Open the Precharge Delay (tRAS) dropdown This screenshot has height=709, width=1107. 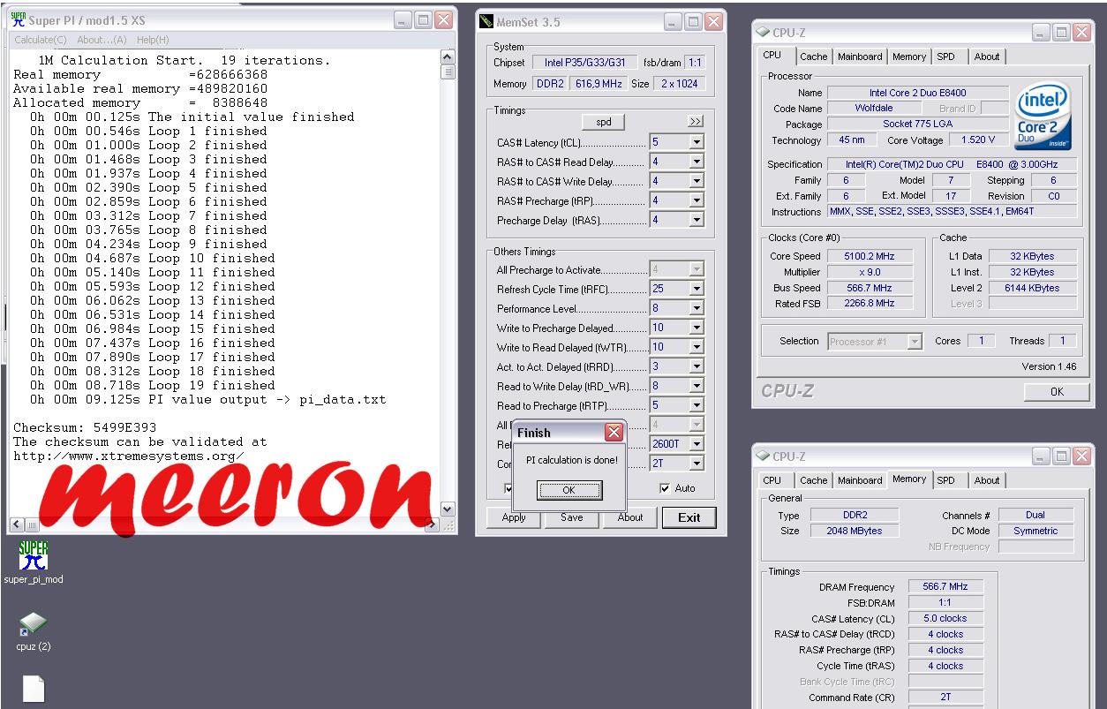coord(697,220)
